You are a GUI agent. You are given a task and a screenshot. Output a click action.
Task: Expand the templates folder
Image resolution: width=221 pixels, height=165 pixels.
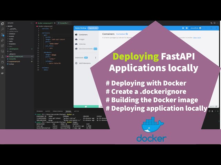point(12,44)
